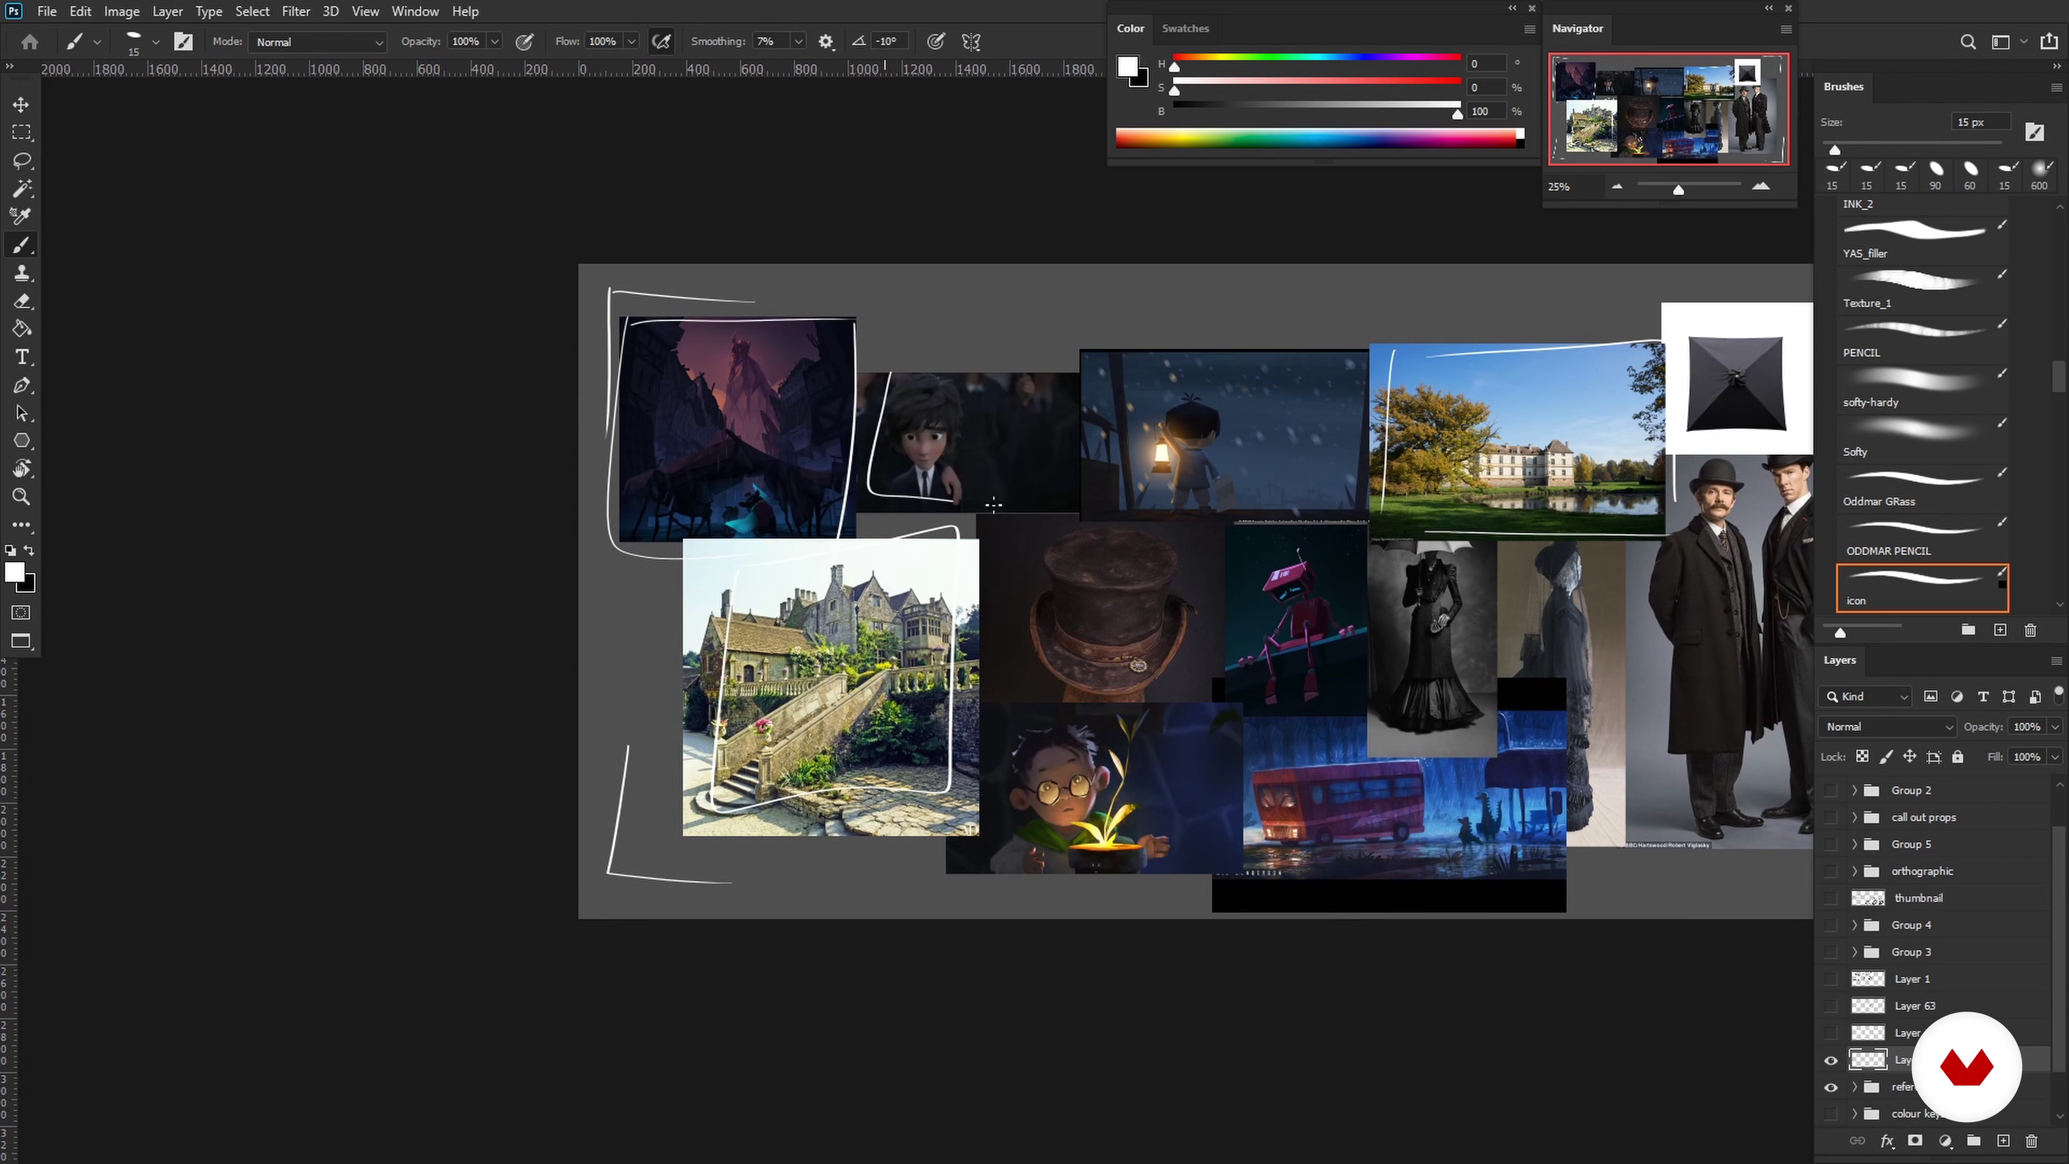Toggle Quick Mask mode
The height and width of the screenshot is (1164, 2069).
click(22, 613)
